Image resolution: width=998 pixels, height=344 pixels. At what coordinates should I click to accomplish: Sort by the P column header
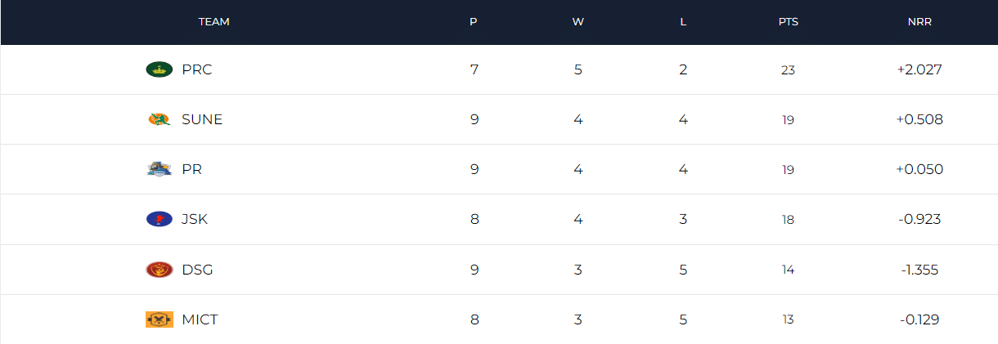(474, 22)
